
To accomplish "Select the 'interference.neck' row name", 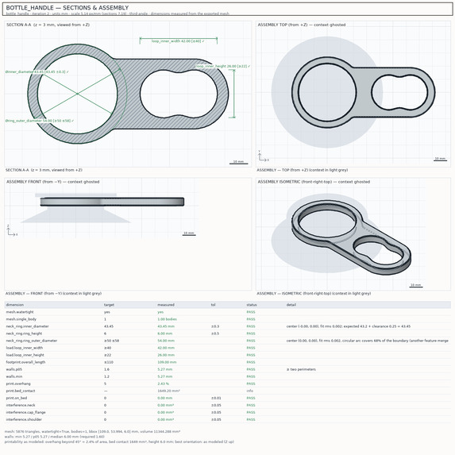I will (x=21, y=406).
